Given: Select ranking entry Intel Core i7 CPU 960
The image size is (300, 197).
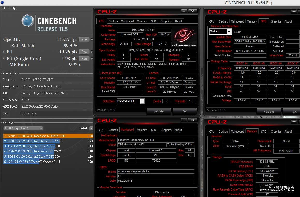Looking at the screenshot, I should tap(48, 156).
